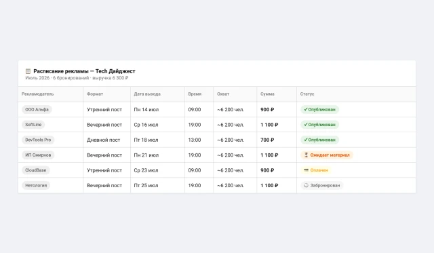Click the Дата выхода column header
The height and width of the screenshot is (253, 434).
[147, 94]
